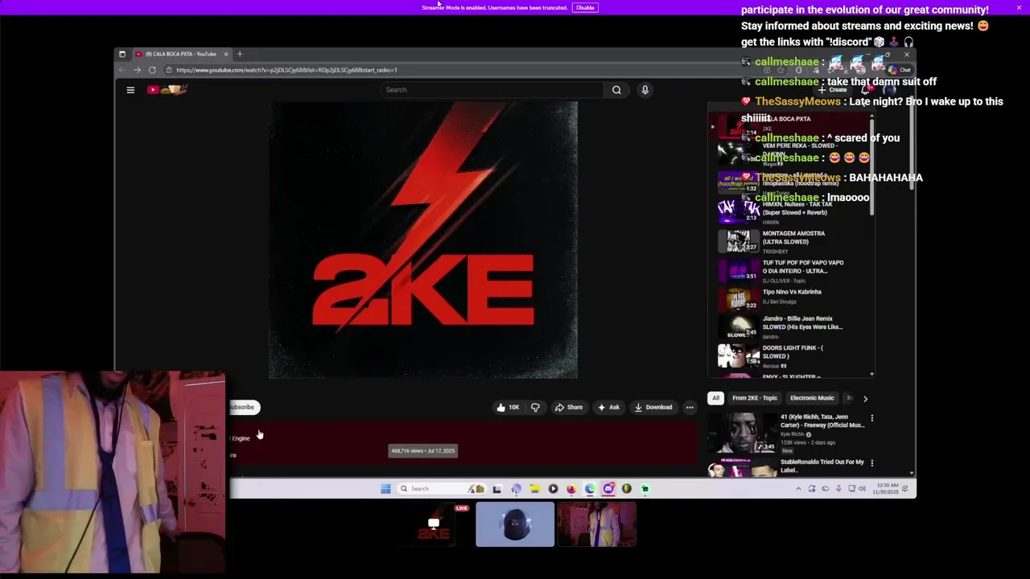
Task: Go to the YouTube home logo
Action: click(167, 89)
